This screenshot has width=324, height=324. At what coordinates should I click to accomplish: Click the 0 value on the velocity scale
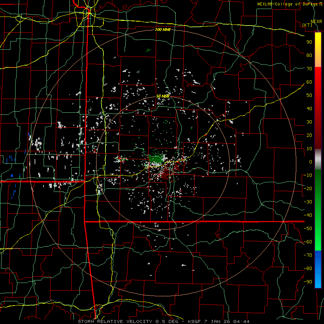point(311,162)
